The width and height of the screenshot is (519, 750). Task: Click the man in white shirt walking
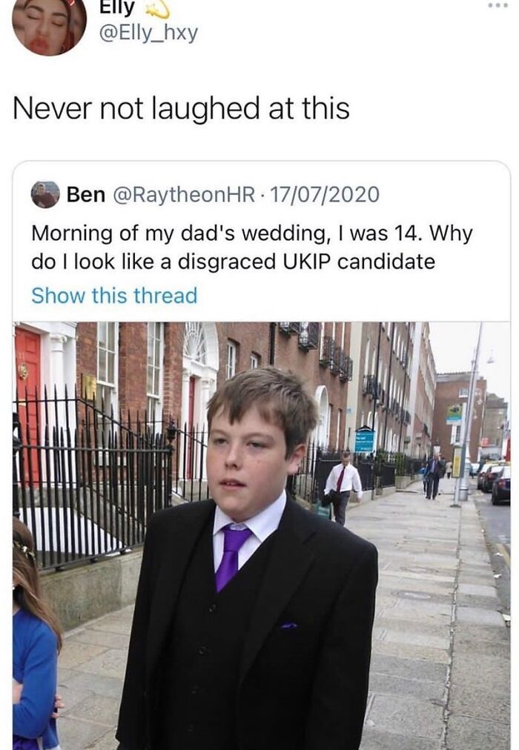point(342,485)
